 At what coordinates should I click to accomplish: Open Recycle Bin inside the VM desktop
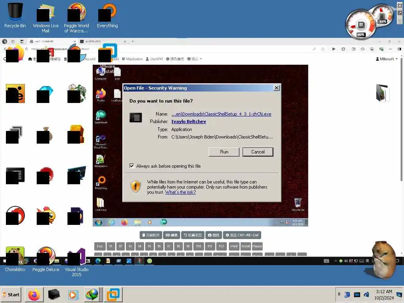pos(298,204)
